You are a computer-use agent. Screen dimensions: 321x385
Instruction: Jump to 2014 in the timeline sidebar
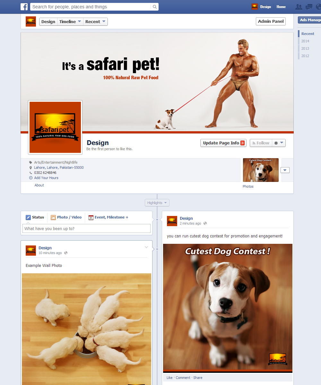click(305, 41)
